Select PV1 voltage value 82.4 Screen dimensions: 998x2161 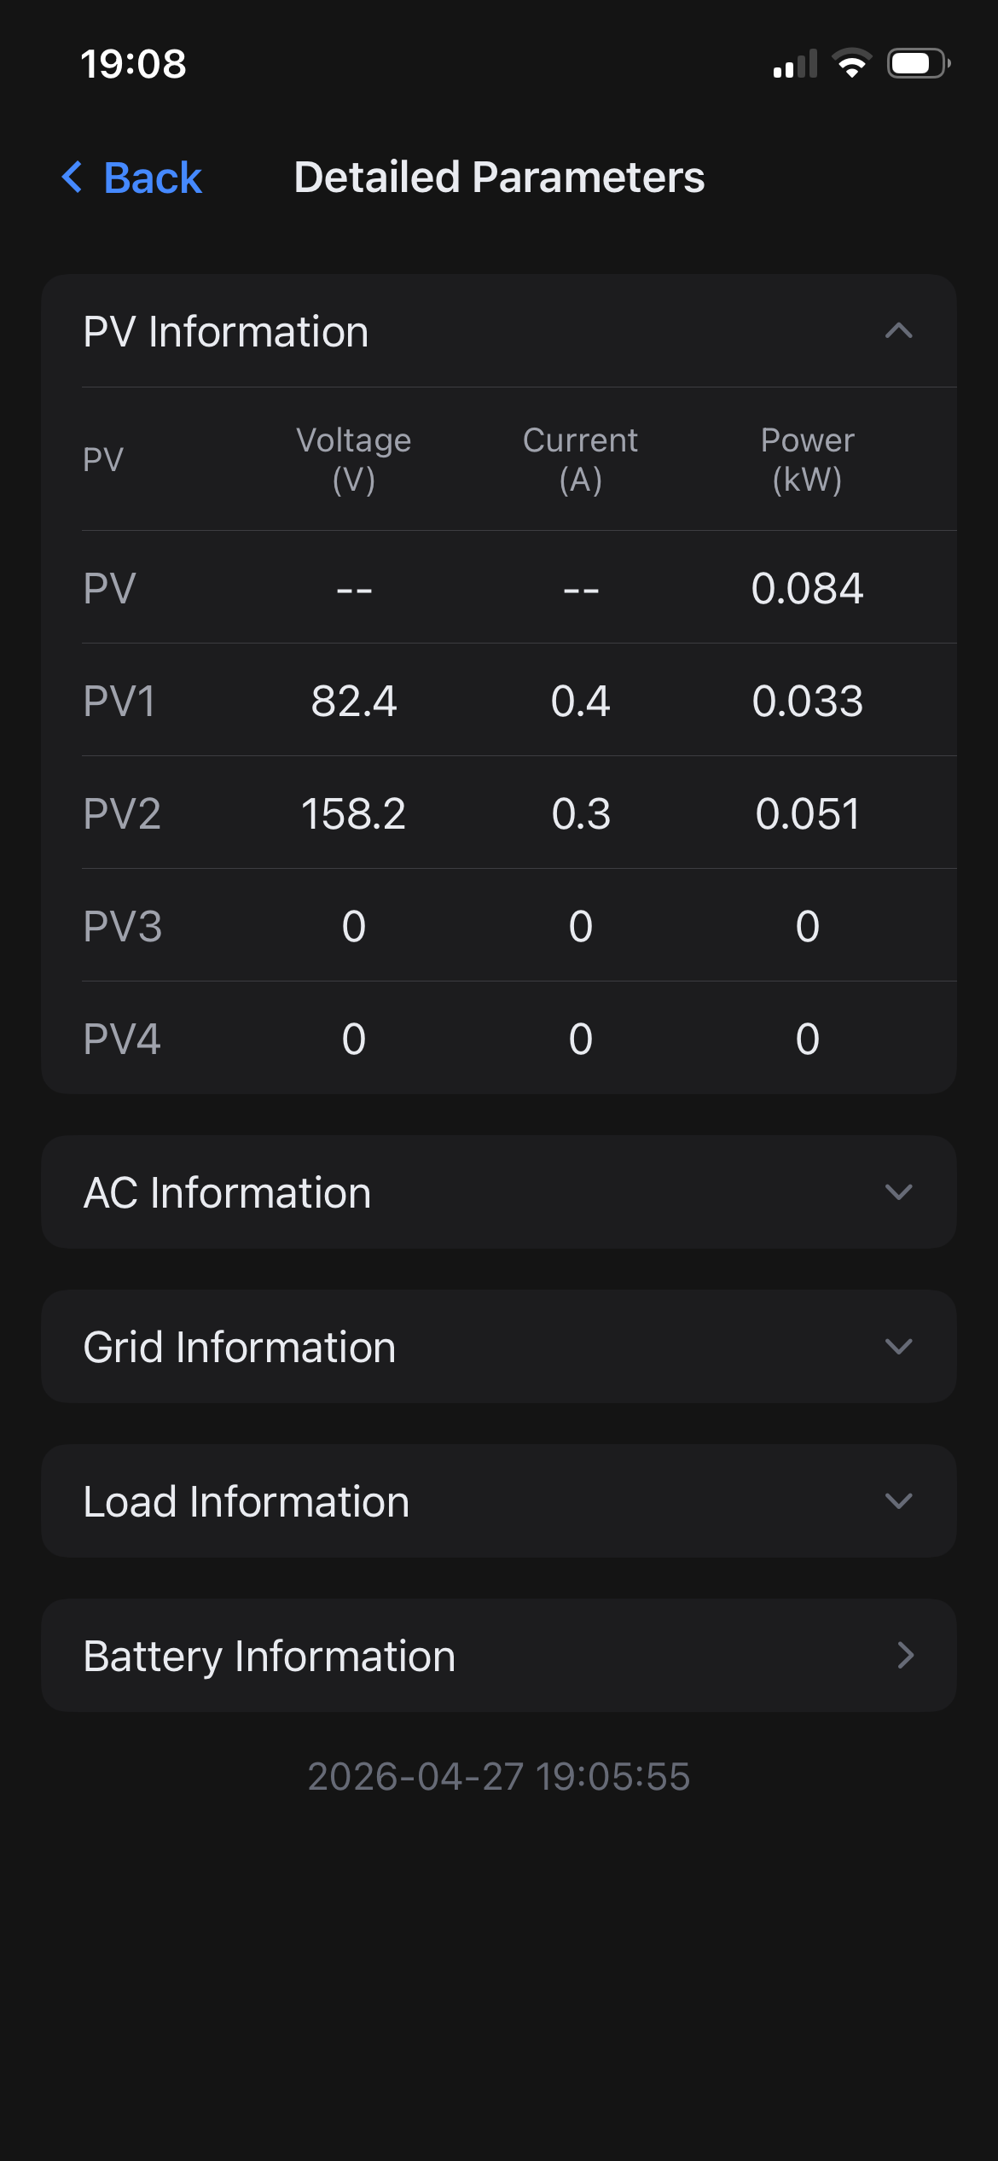pos(354,701)
